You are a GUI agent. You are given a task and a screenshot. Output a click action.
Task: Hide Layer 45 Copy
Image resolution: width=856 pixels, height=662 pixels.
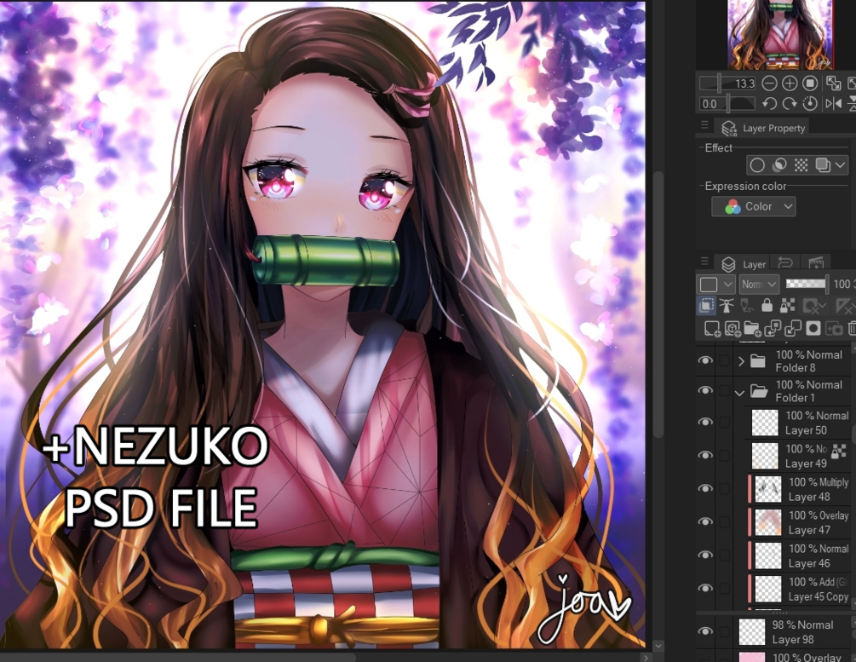(x=705, y=588)
